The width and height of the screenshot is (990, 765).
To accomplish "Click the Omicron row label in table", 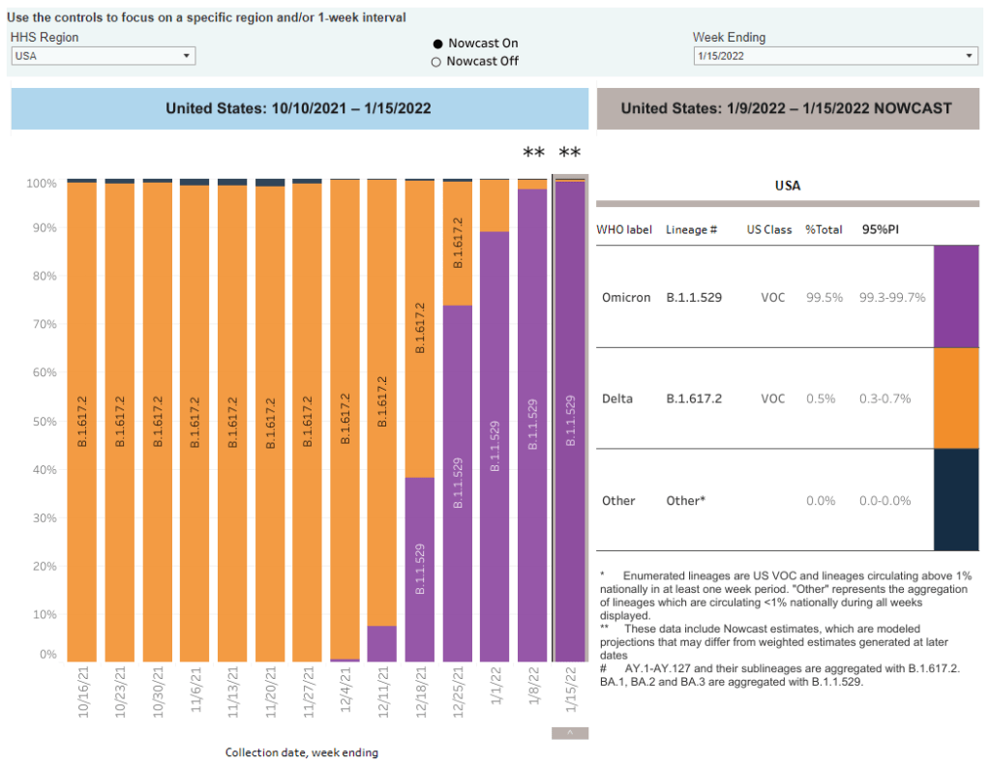I will (624, 297).
